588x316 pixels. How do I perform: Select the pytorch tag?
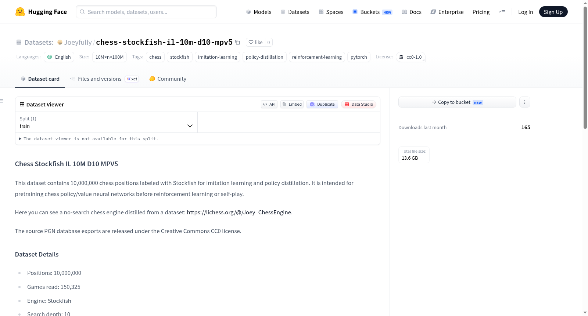[359, 57]
